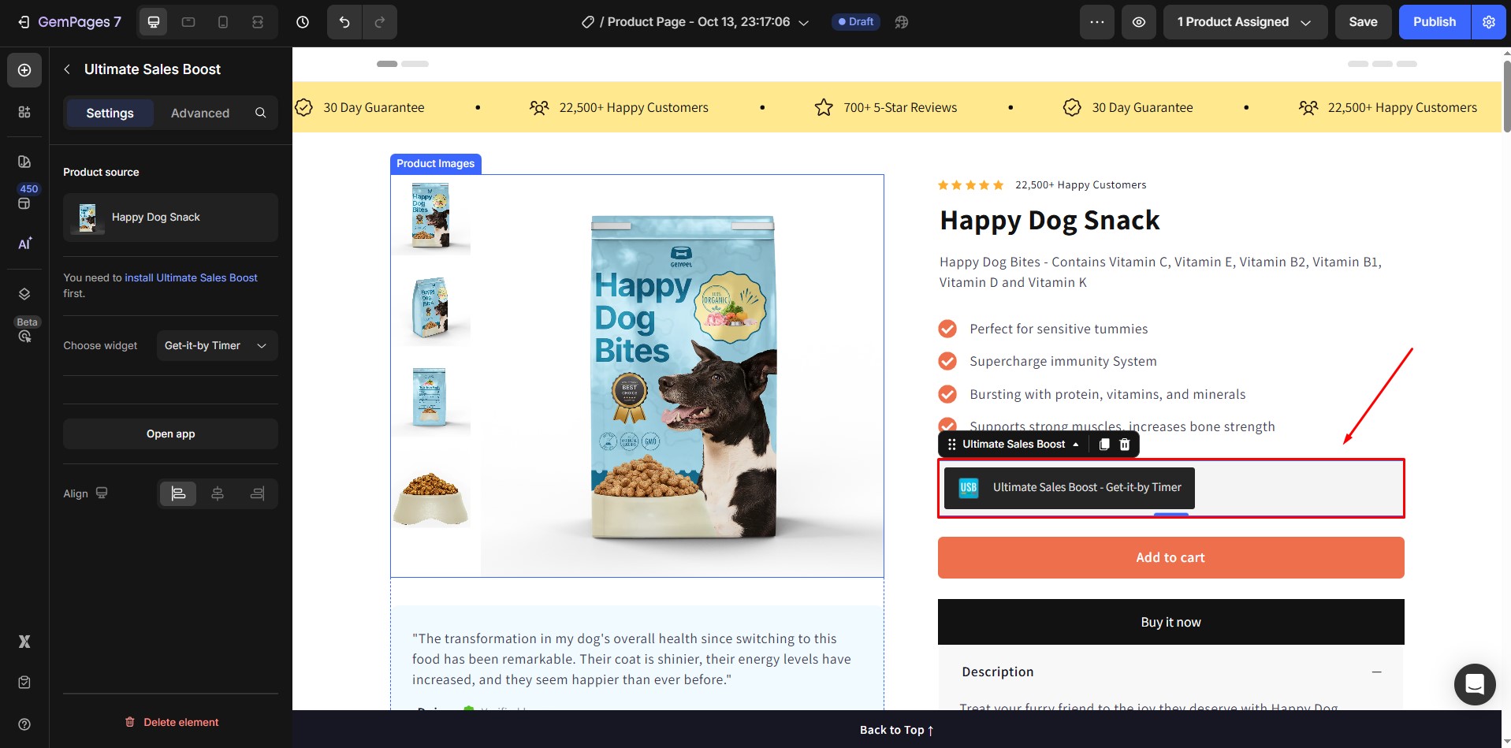Expand the Choose widget dropdown
The width and height of the screenshot is (1511, 748).
pos(217,345)
